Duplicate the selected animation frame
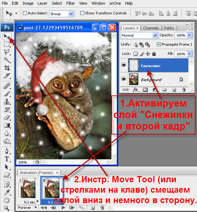This screenshot has height=212, width=197. (93, 208)
